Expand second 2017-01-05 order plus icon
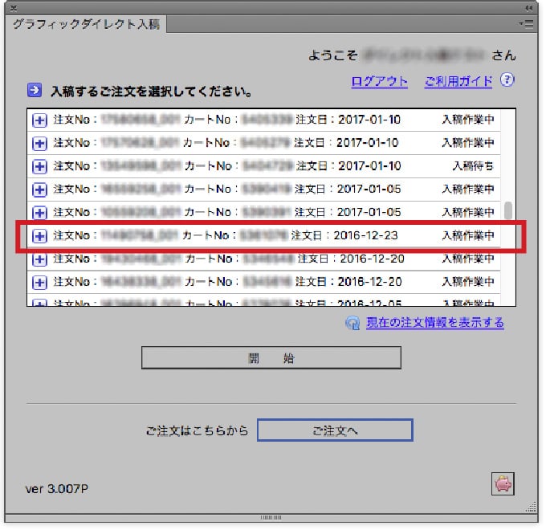 (x=39, y=213)
